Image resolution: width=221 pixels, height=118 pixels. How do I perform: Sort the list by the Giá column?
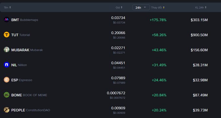pos(119,7)
